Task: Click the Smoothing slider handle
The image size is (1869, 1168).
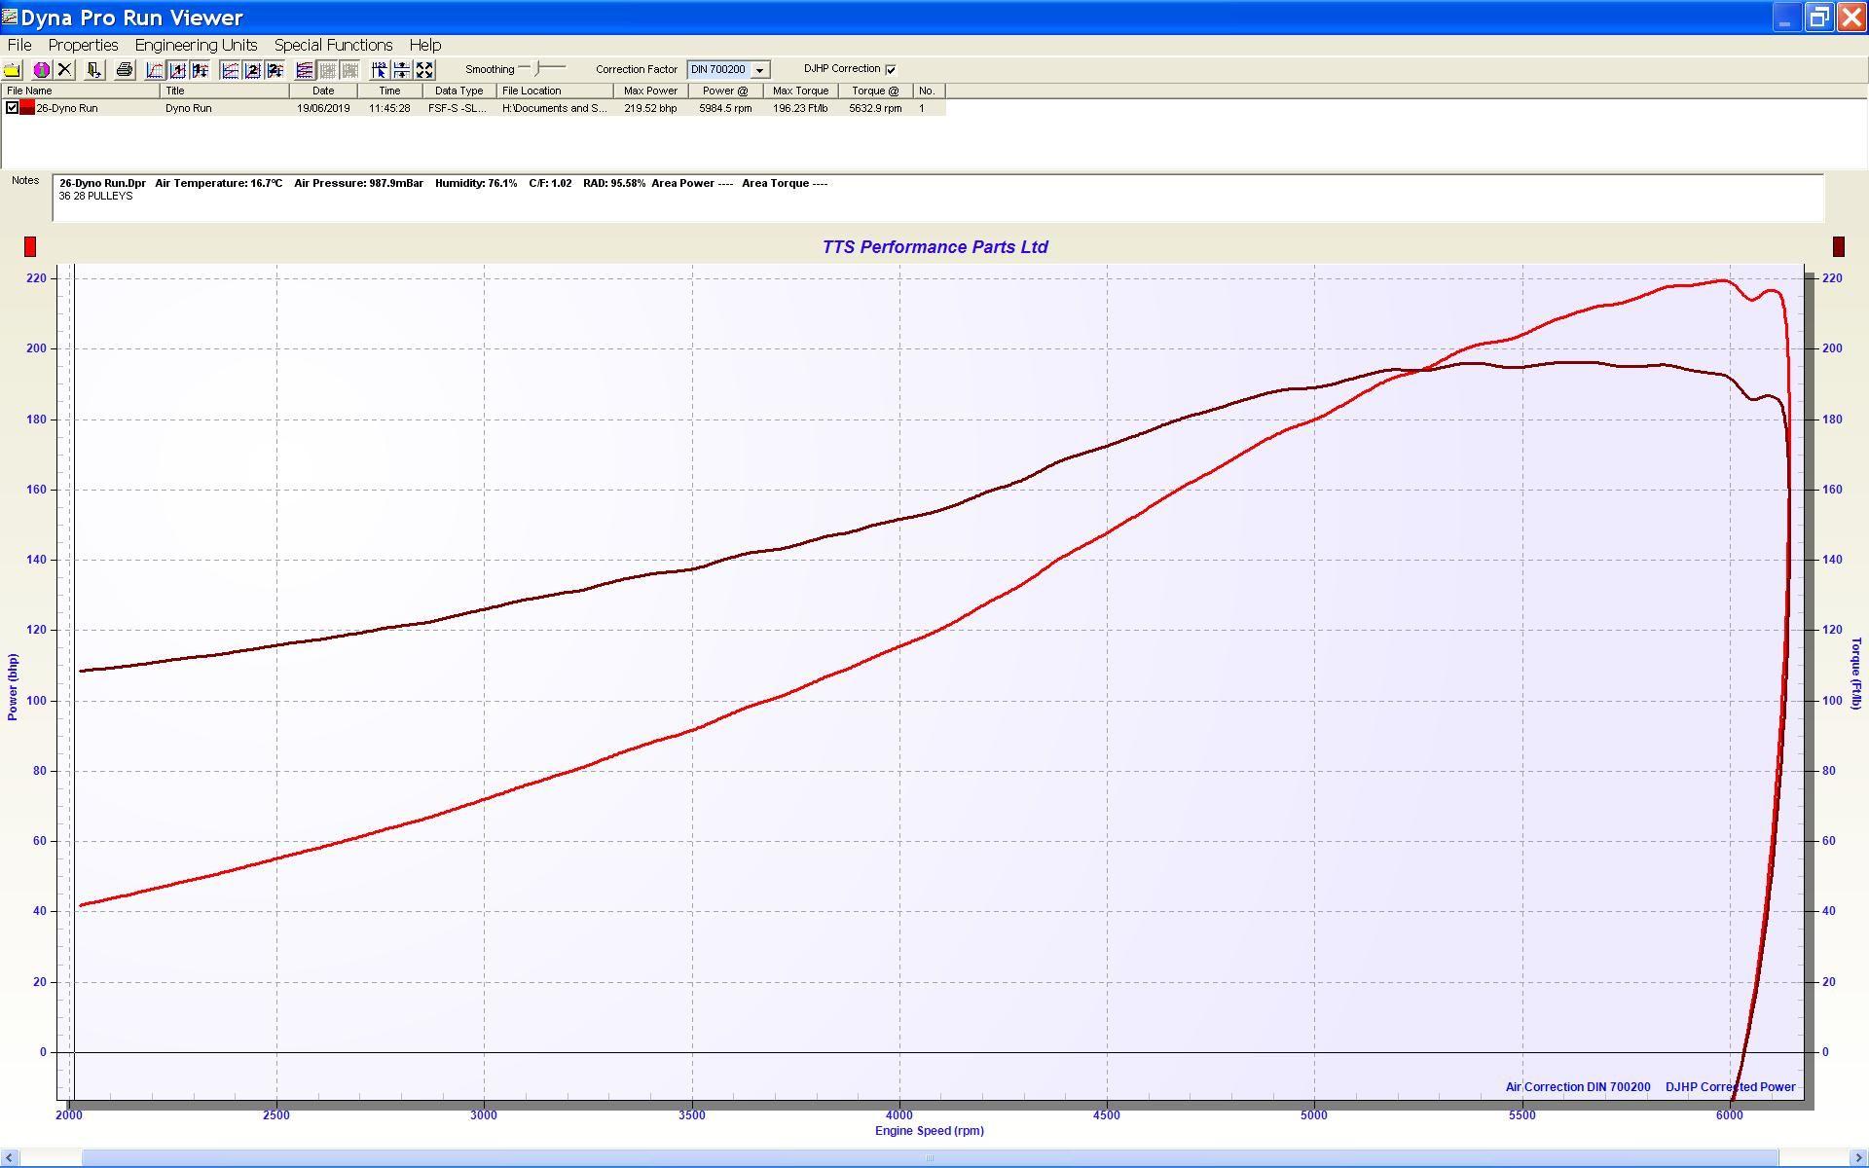Action: (x=538, y=68)
